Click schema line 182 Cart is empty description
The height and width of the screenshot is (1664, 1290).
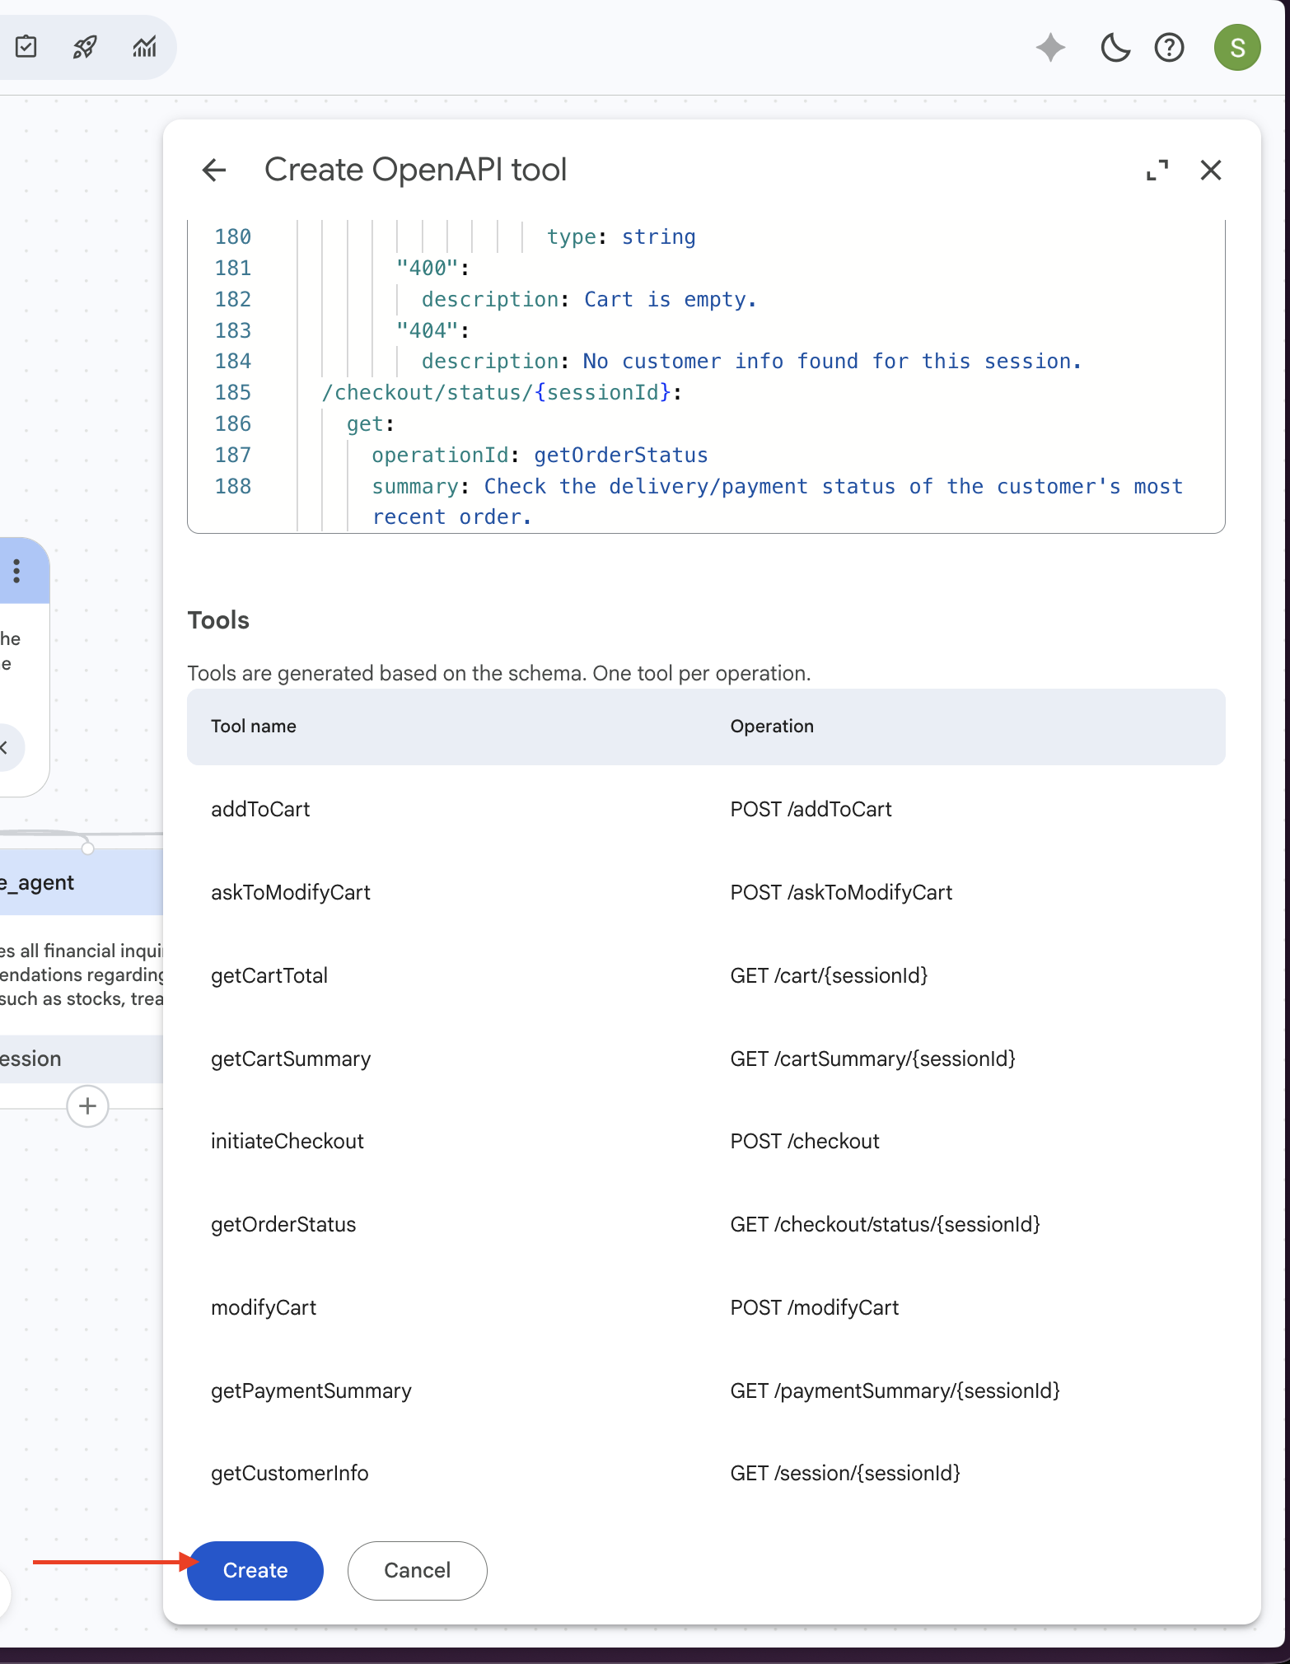click(589, 299)
